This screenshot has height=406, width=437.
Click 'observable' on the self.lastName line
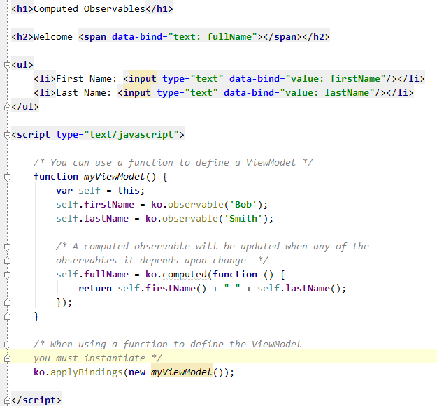(189, 219)
